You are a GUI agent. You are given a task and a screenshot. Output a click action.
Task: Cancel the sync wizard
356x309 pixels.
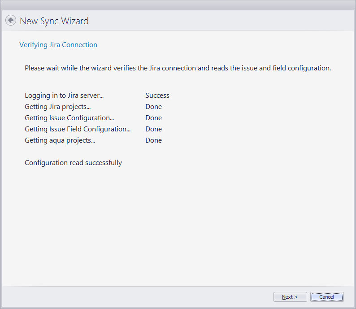click(326, 297)
